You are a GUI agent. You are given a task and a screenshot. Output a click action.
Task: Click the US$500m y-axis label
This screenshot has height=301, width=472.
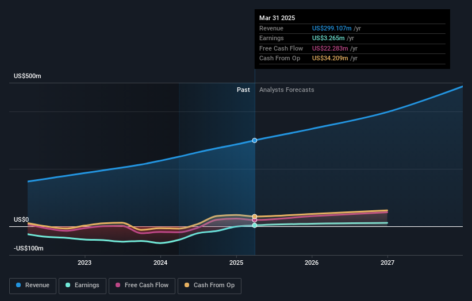(x=28, y=76)
